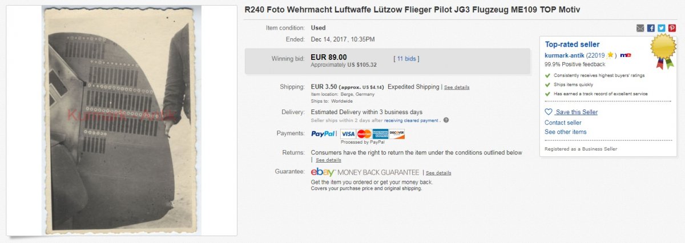Click the PayPal logo
The image size is (685, 243).
pos(324,133)
